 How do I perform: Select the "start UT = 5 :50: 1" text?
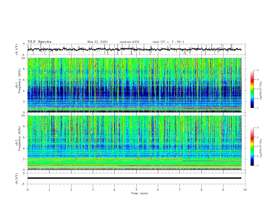(x=168, y=42)
